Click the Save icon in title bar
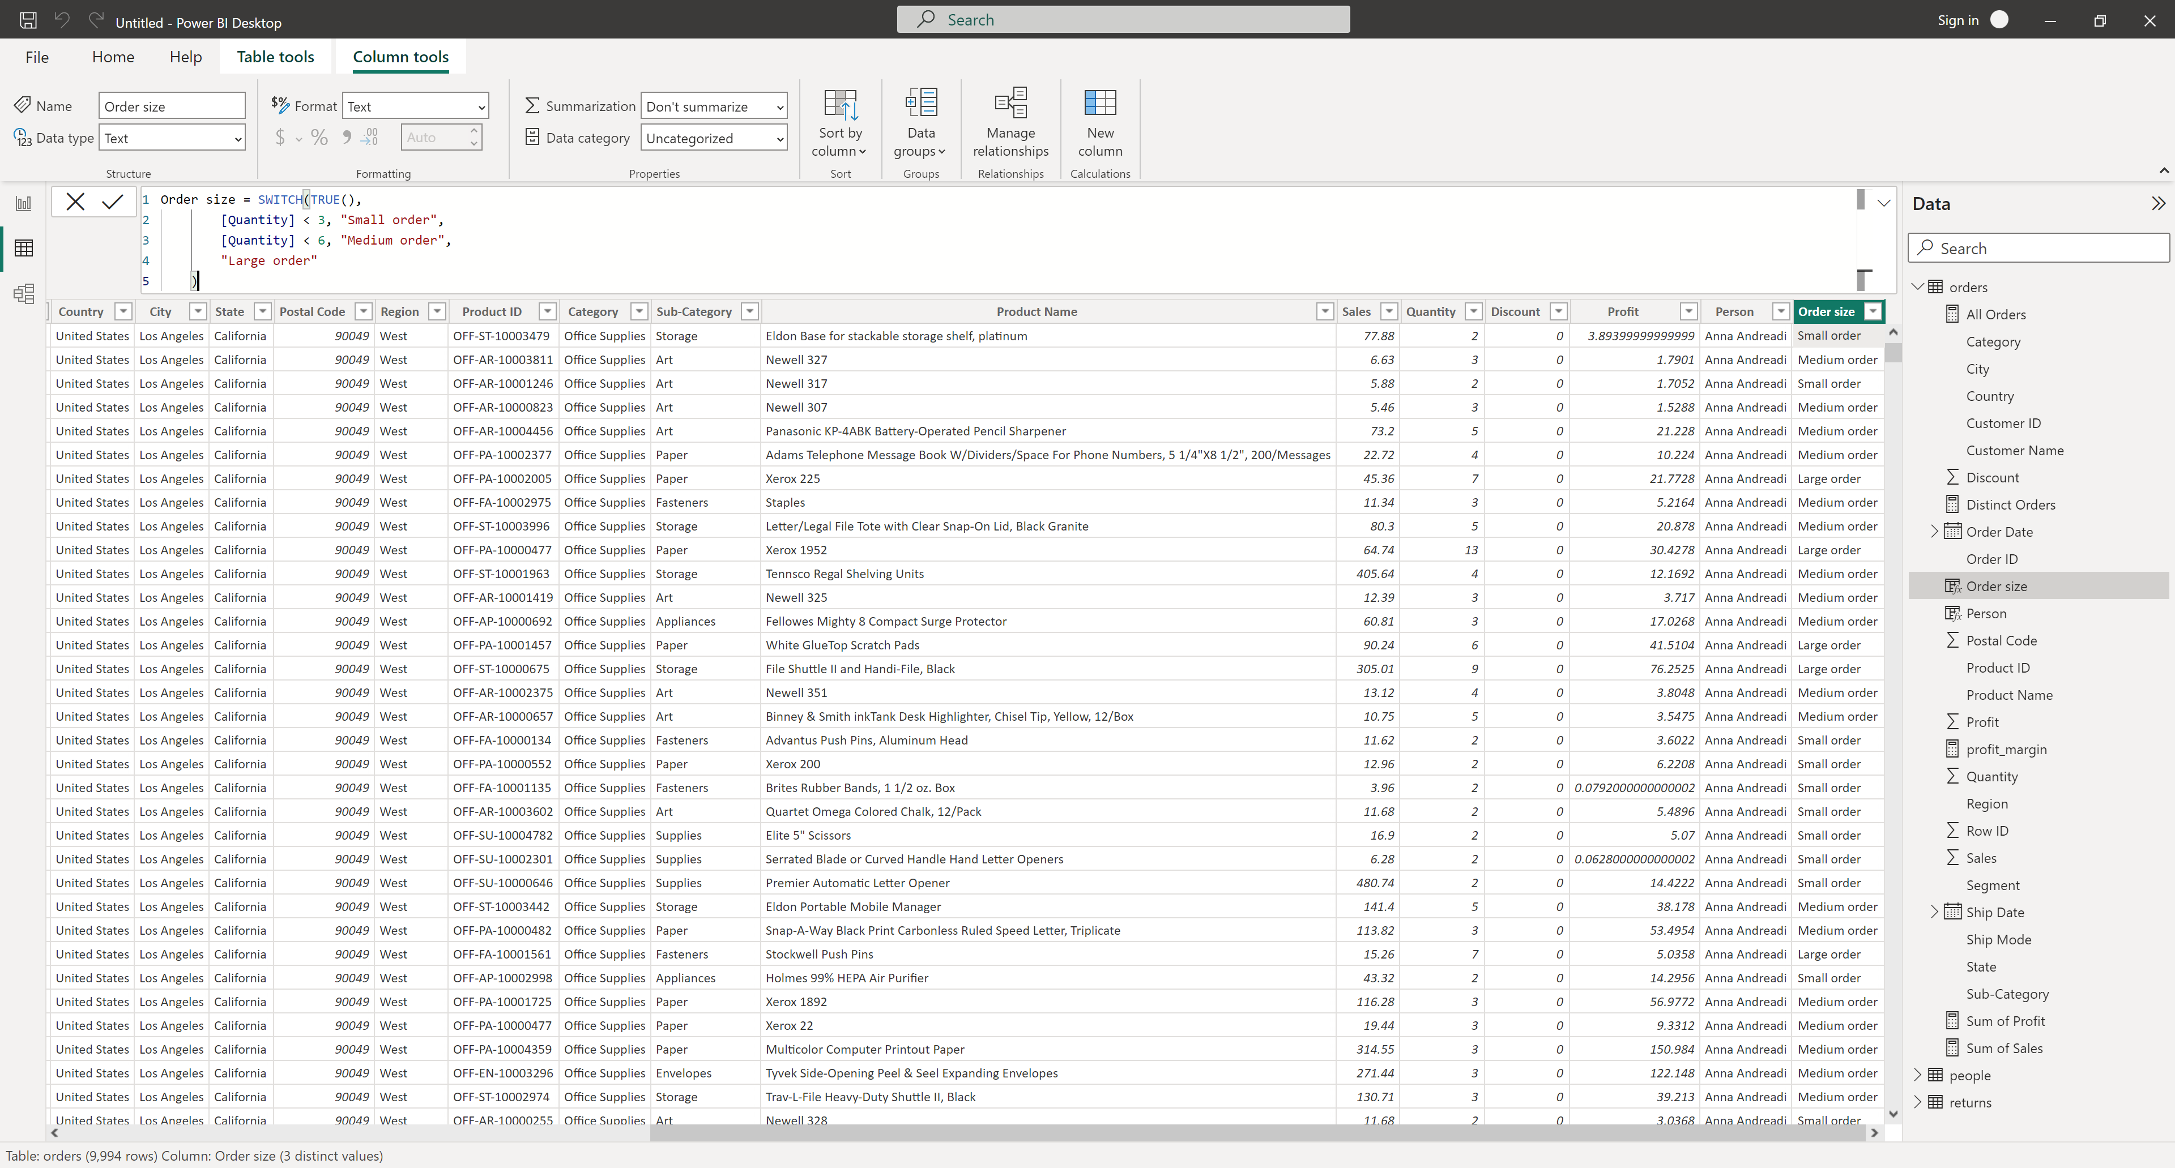This screenshot has width=2175, height=1168. 28,20
